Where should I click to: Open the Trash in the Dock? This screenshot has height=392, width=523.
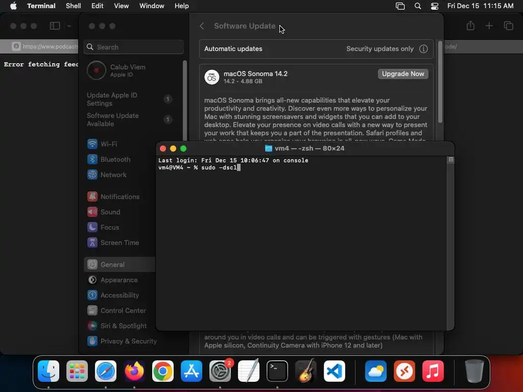tap(474, 371)
